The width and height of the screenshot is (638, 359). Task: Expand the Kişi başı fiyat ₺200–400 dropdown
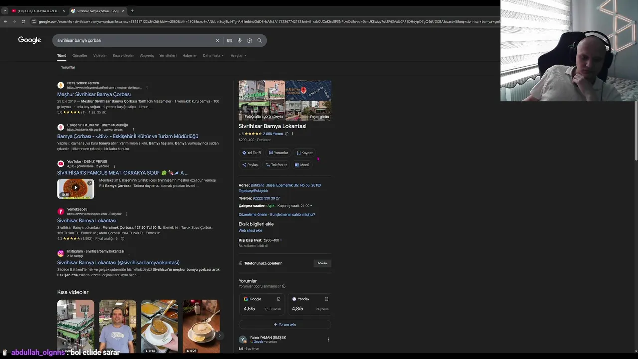[x=273, y=240]
